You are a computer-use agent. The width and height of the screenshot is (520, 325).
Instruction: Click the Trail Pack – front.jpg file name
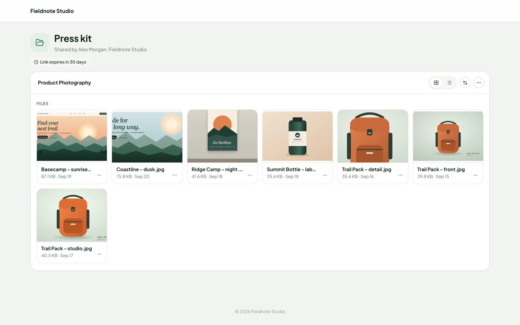click(441, 169)
